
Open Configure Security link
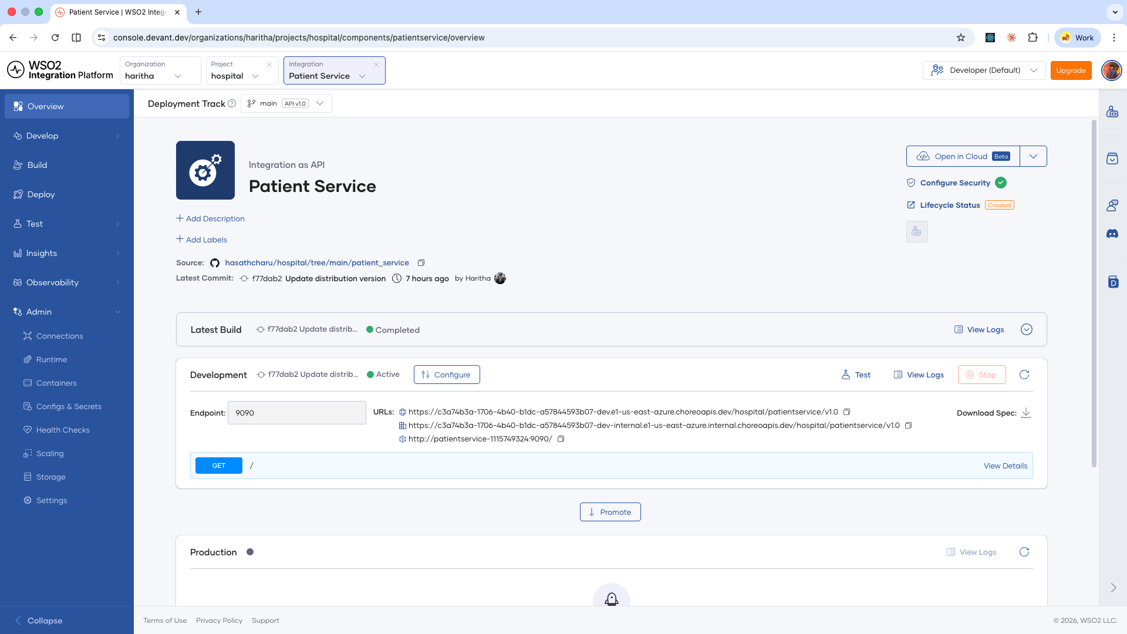point(955,183)
